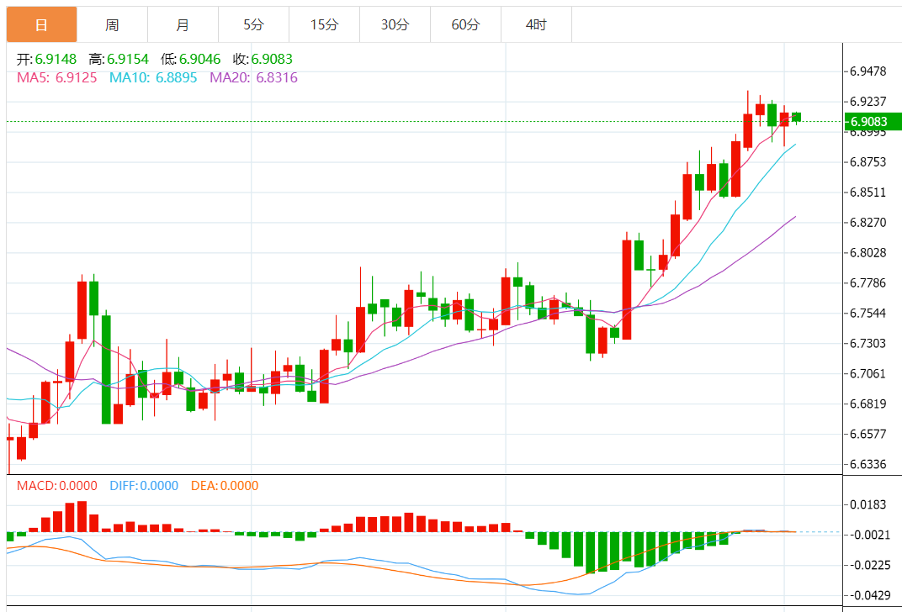Image resolution: width=902 pixels, height=612 pixels.
Task: Click the 6.8753 price axis label
Action: coord(868,162)
